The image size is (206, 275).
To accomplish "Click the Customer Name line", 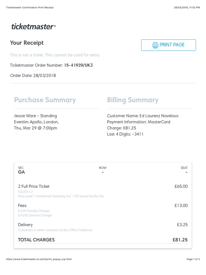I will point(142,116).
